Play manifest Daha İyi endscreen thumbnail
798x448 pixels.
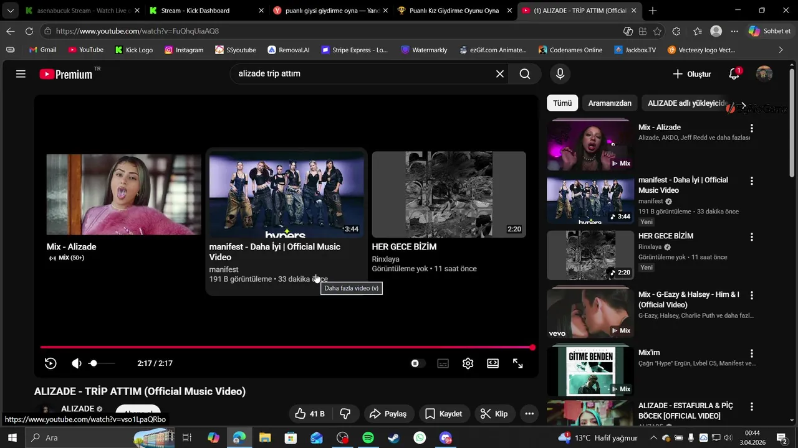click(x=286, y=195)
